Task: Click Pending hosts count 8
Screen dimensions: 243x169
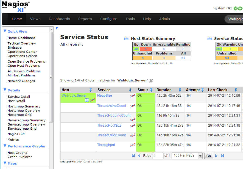Action: (x=183, y=49)
